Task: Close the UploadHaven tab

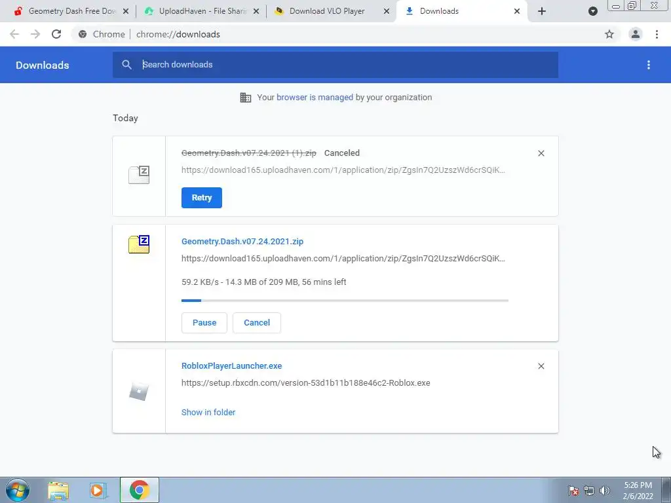Action: pos(256,12)
